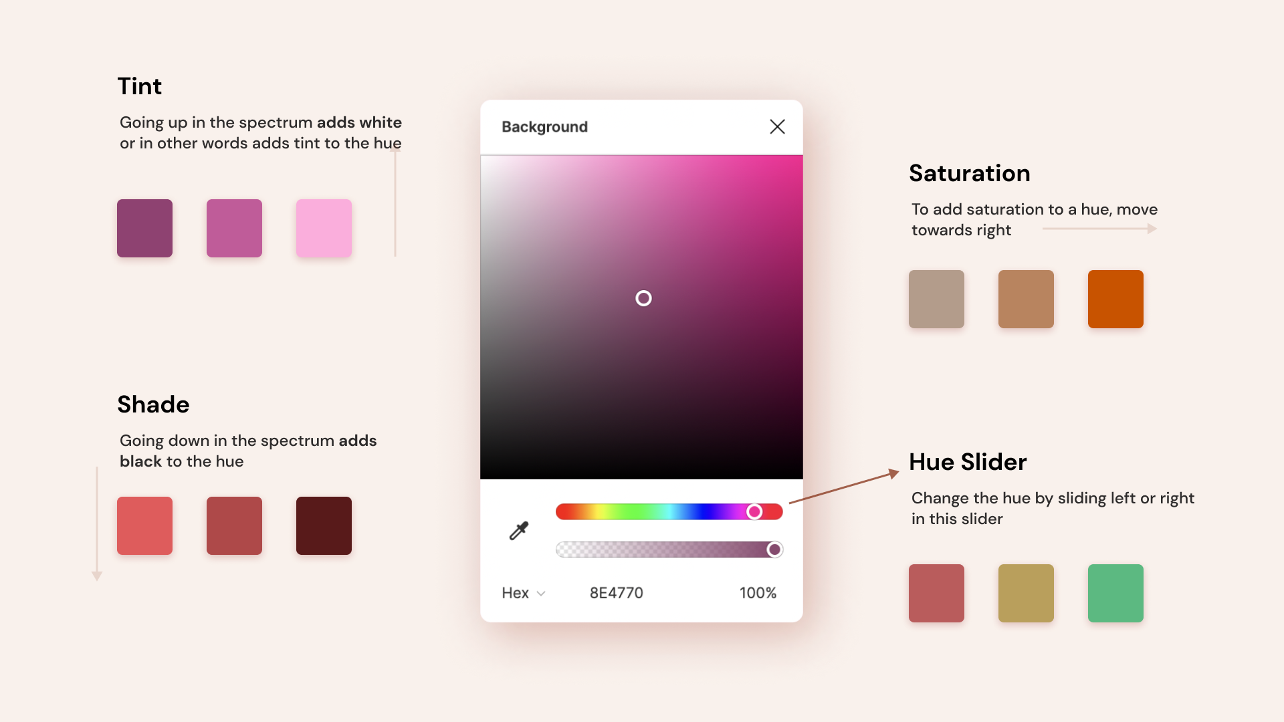1284x722 pixels.
Task: Click the lightest coral shade swatch
Action: [x=144, y=525]
